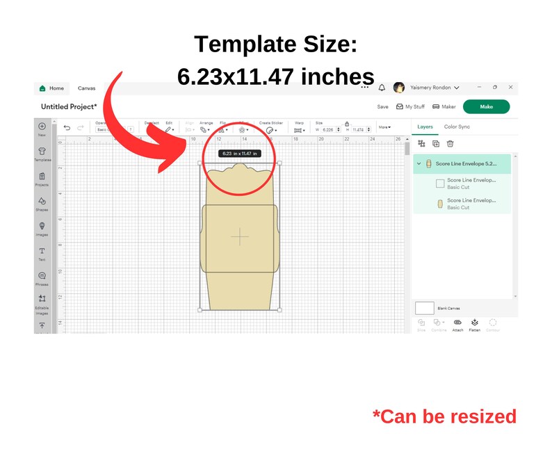Click the Height size input field
Image resolution: width=552 pixels, height=463 pixels.
tap(358, 129)
